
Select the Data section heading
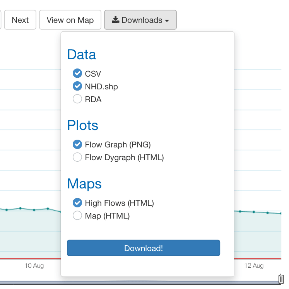tap(82, 55)
